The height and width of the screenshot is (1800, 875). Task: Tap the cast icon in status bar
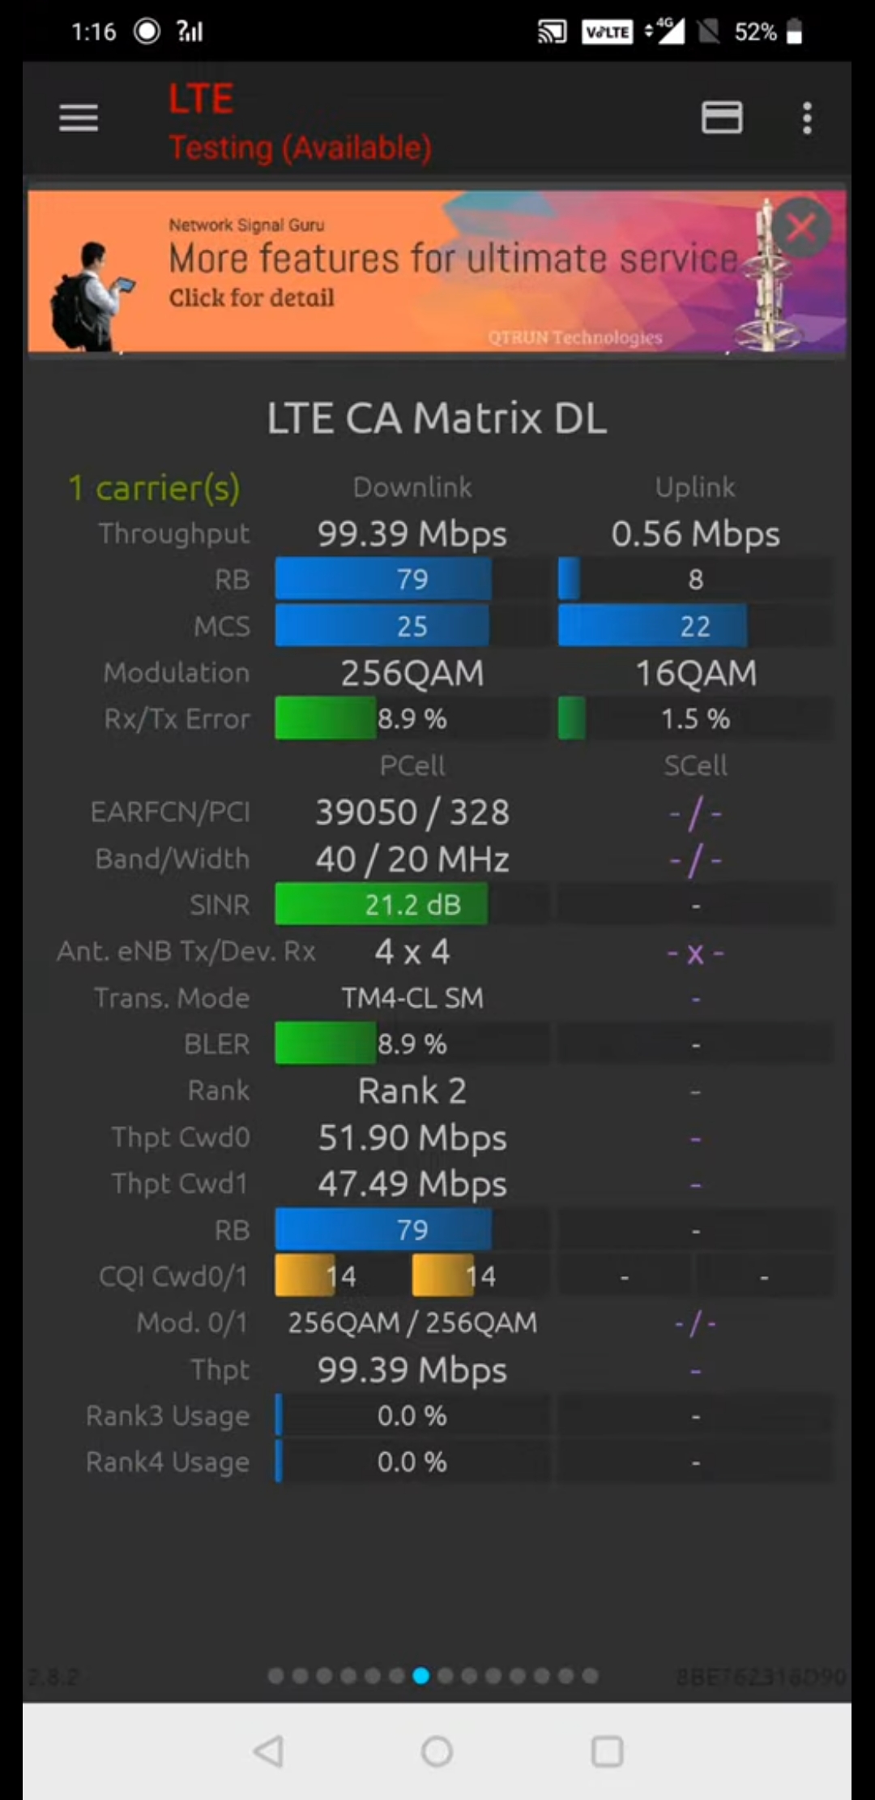(x=552, y=32)
